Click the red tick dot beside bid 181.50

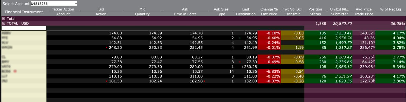click(x=107, y=81)
